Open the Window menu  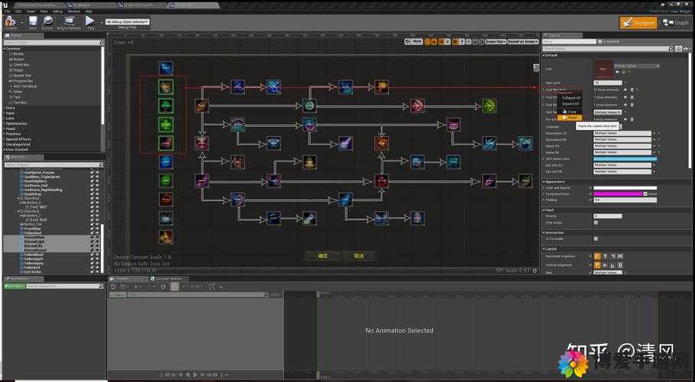coord(74,11)
